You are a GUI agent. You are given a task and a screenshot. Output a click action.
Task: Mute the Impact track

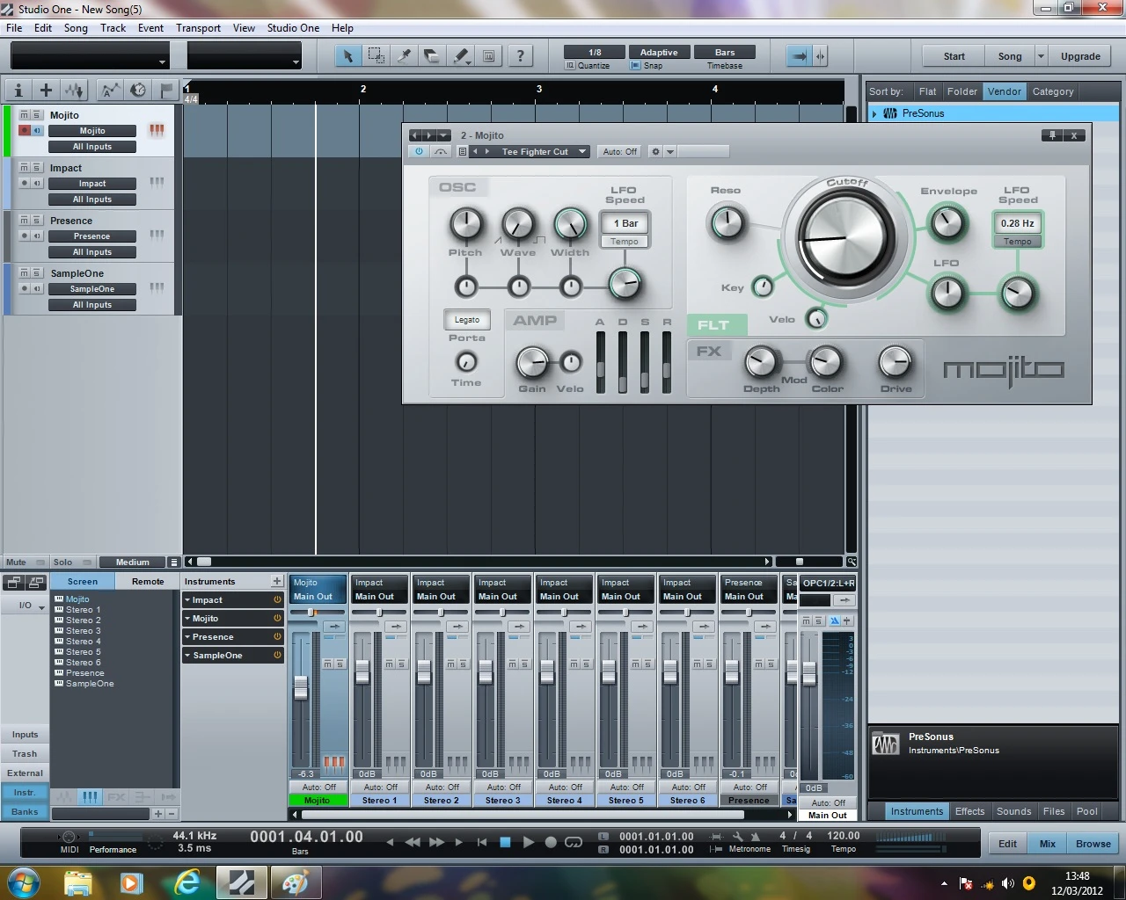click(25, 167)
